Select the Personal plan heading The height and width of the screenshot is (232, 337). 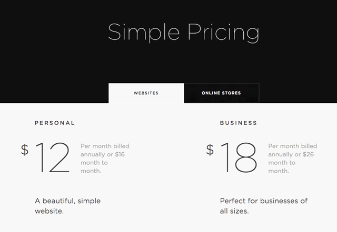point(55,123)
